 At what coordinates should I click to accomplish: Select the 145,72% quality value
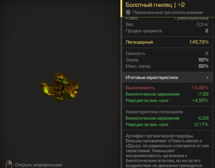tap(199, 42)
